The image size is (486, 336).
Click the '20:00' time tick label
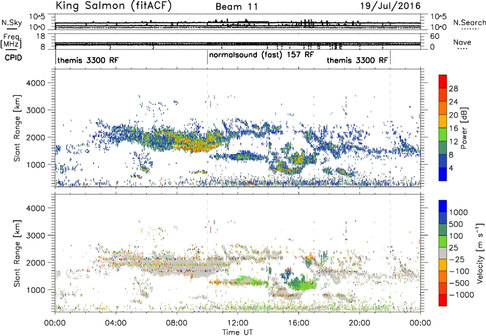click(360, 323)
